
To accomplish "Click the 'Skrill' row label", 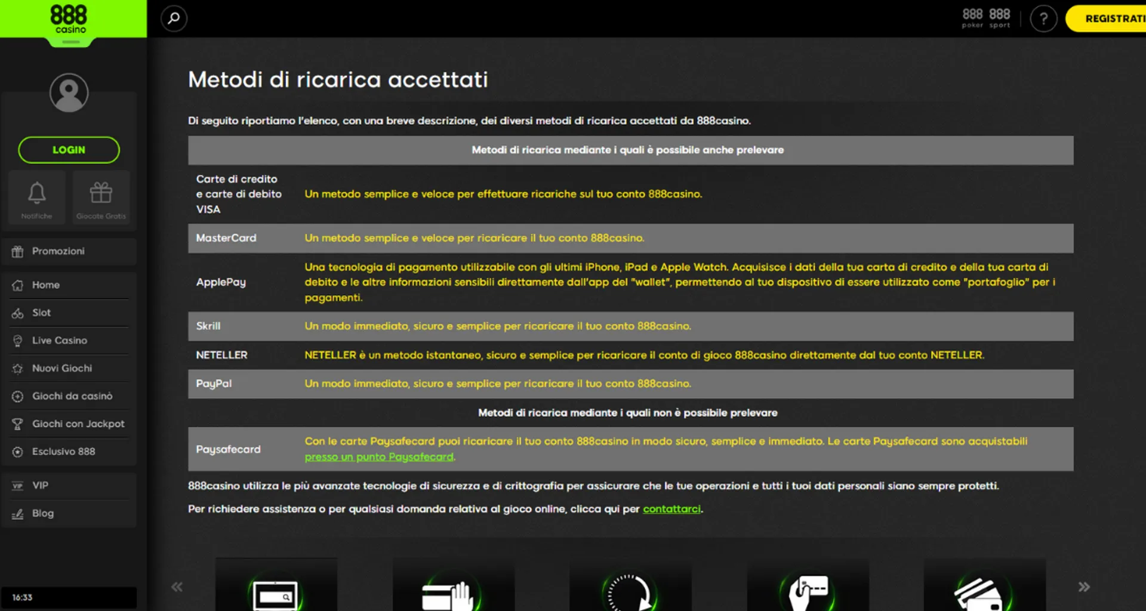I will point(208,326).
